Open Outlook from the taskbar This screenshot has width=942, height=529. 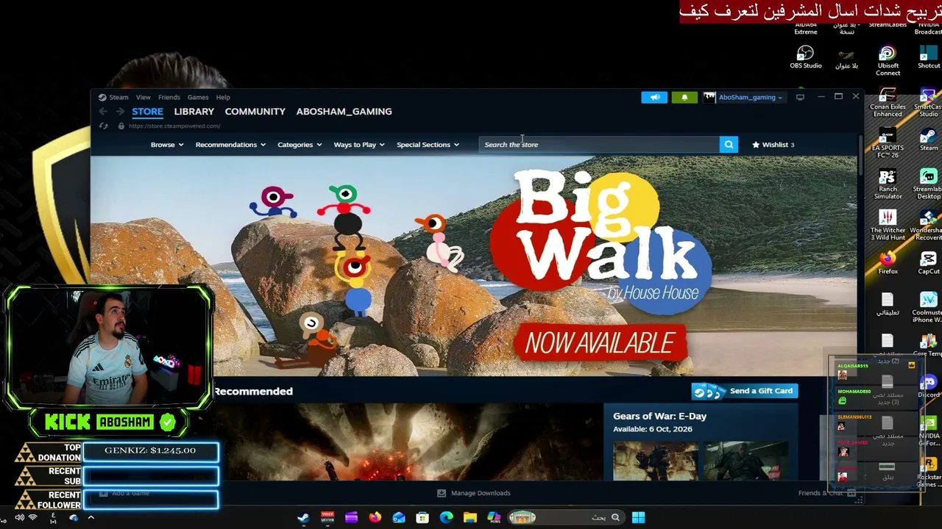(399, 517)
